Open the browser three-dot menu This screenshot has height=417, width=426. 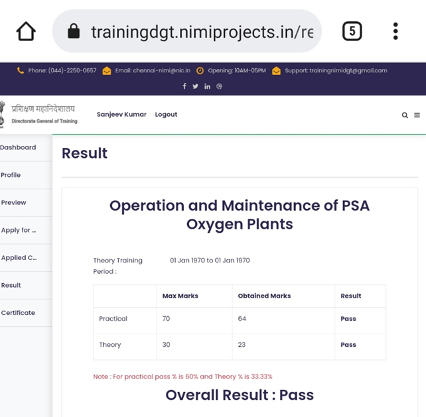pyautogui.click(x=395, y=31)
